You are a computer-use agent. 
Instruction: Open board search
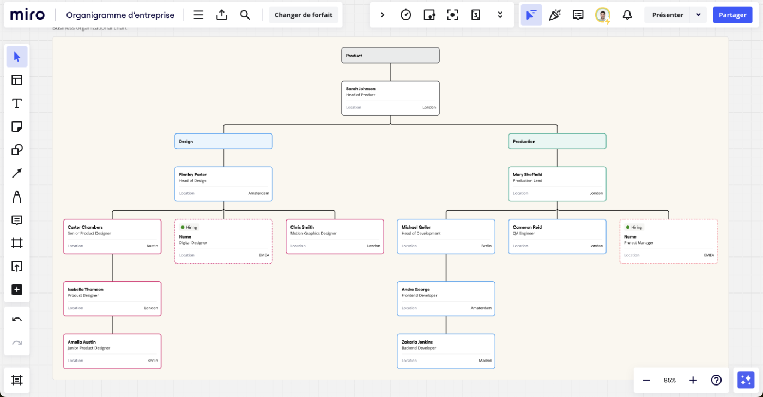(x=245, y=15)
